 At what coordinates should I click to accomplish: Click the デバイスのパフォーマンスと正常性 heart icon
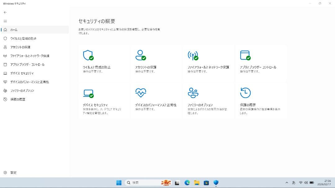click(x=141, y=92)
